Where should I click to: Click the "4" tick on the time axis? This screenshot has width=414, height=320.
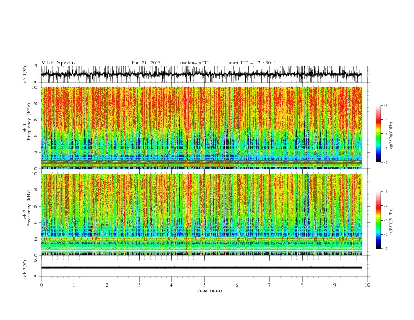pos(171,285)
